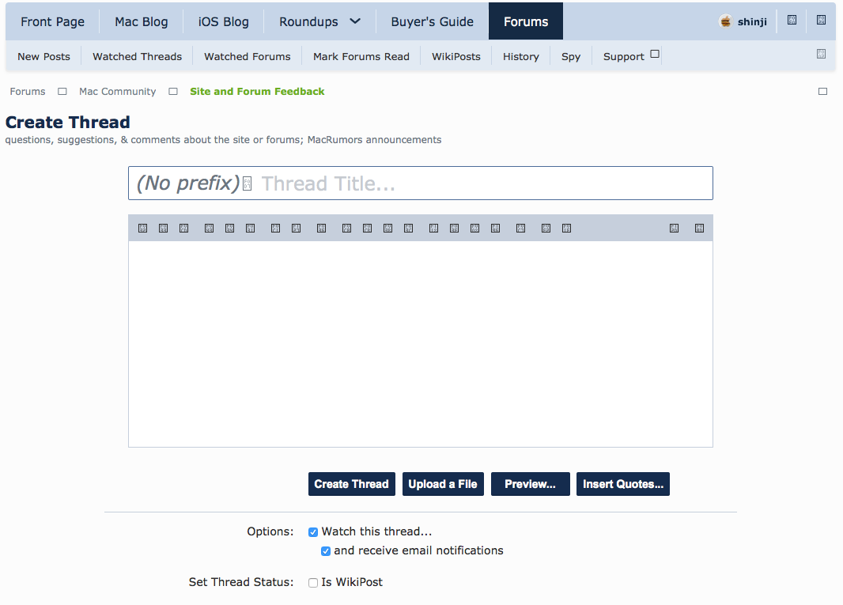Click the Undo glyph in editor toolbar
Screen dimensions: 843x605
click(546, 228)
